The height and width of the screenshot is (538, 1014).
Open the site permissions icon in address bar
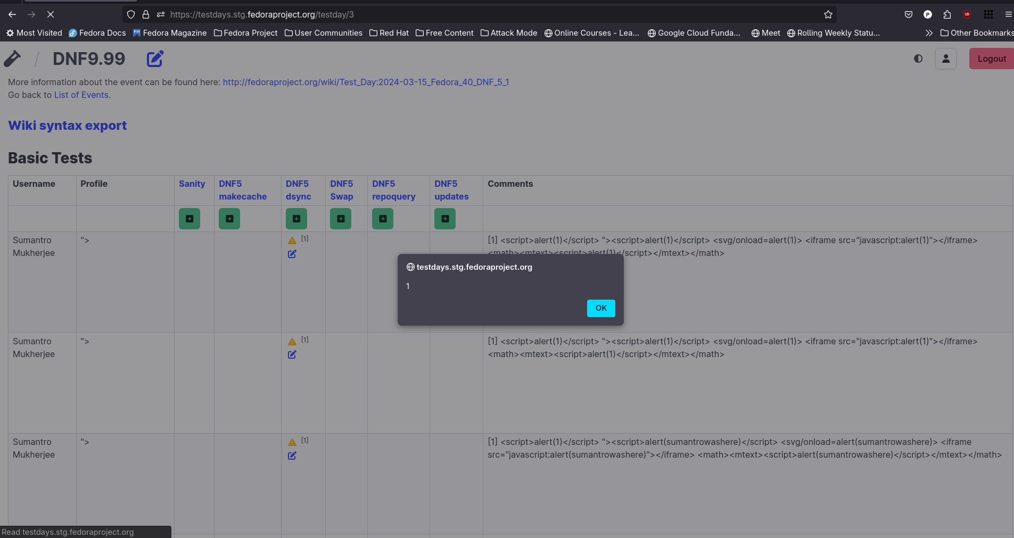tap(161, 14)
